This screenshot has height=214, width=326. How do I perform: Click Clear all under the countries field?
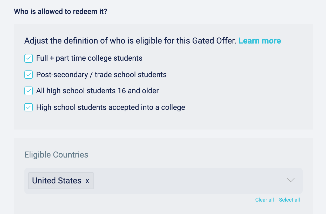[x=264, y=200]
